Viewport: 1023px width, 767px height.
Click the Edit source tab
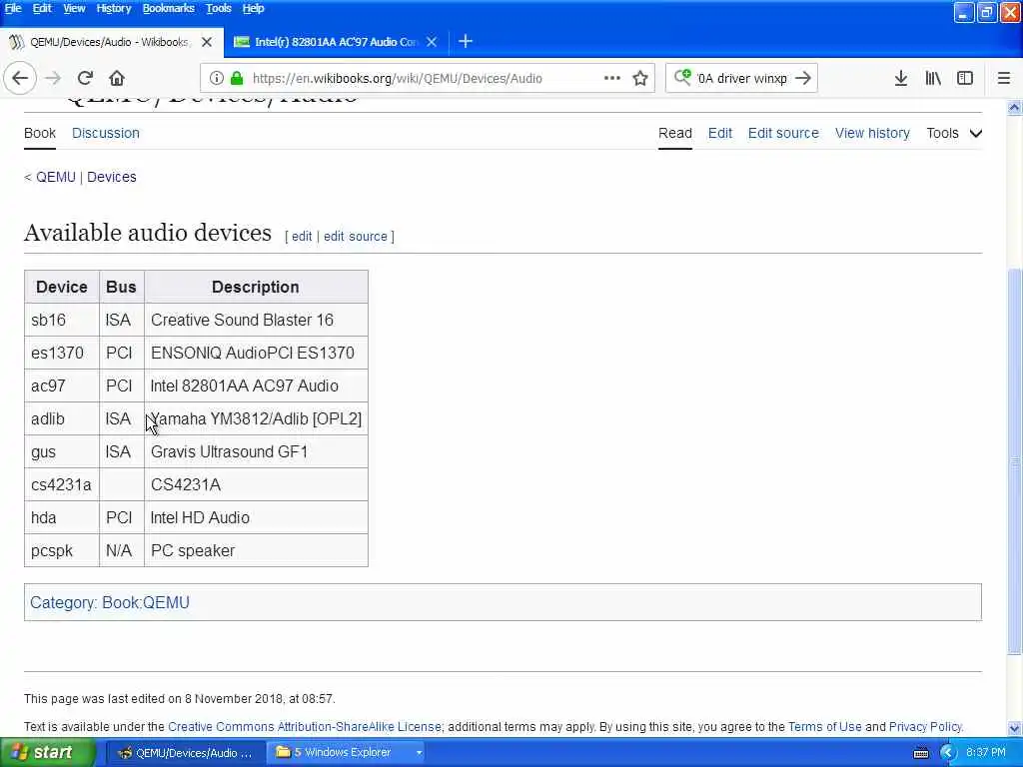click(x=783, y=133)
